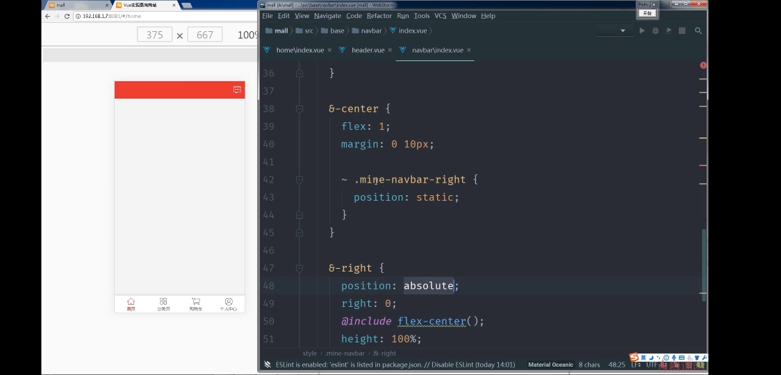The image size is (781, 375).
Task: Click '&-right' in bottom breadcrumb
Action: tap(384, 353)
